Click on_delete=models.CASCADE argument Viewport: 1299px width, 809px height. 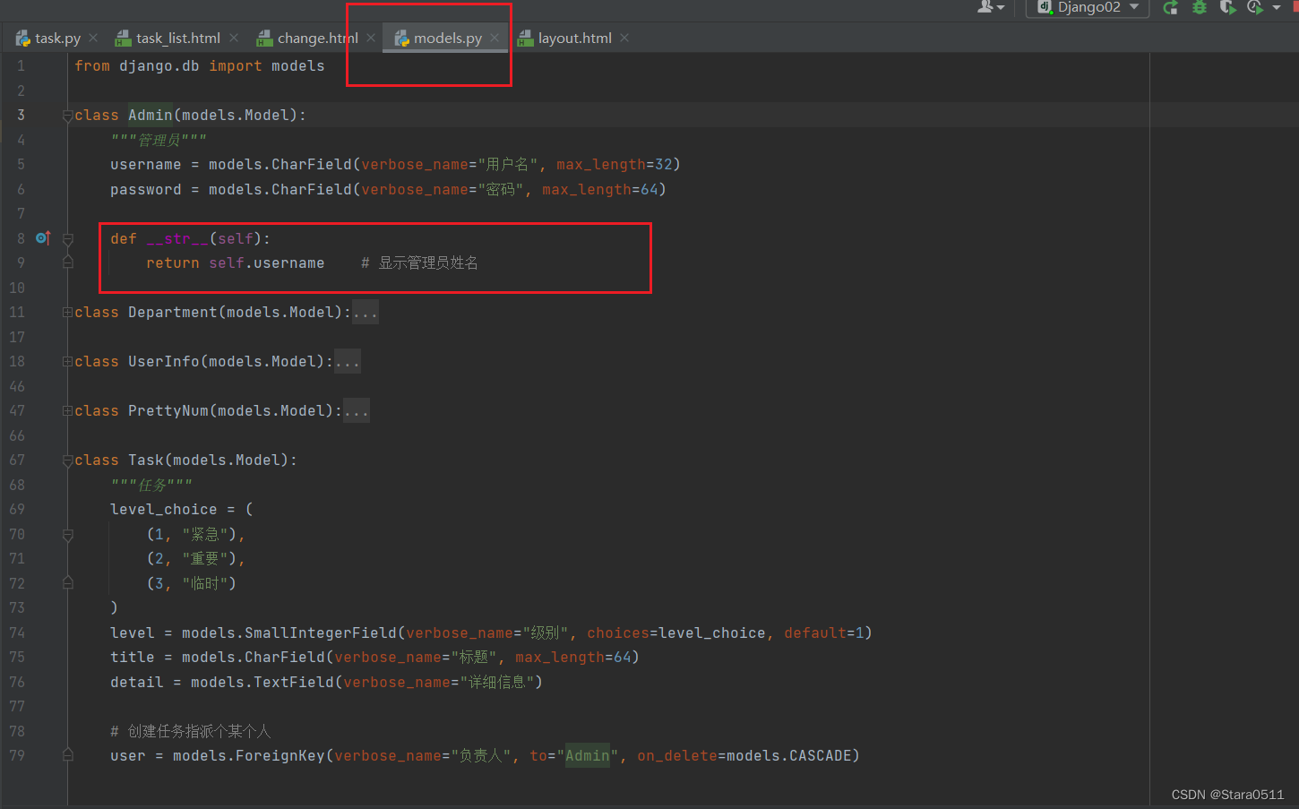point(744,755)
